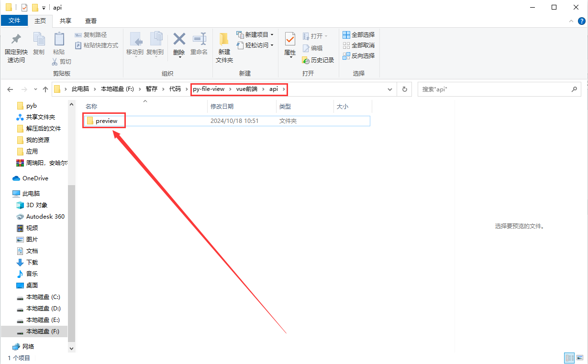Viewport: 588px width, 364px height.
Task: Click the Refresh button
Action: point(405,89)
